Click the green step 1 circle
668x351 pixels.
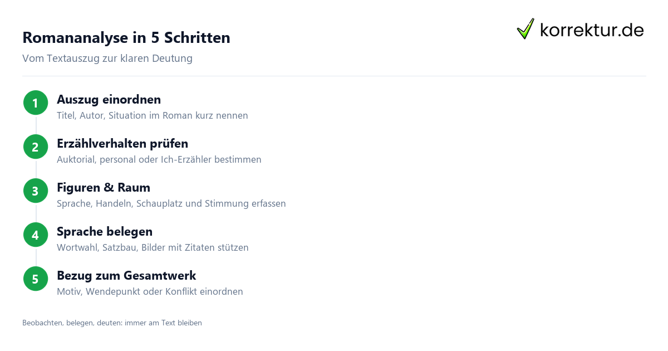click(36, 103)
